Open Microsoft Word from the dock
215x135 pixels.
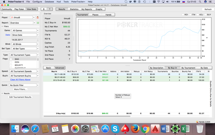pyautogui.click(x=165, y=129)
